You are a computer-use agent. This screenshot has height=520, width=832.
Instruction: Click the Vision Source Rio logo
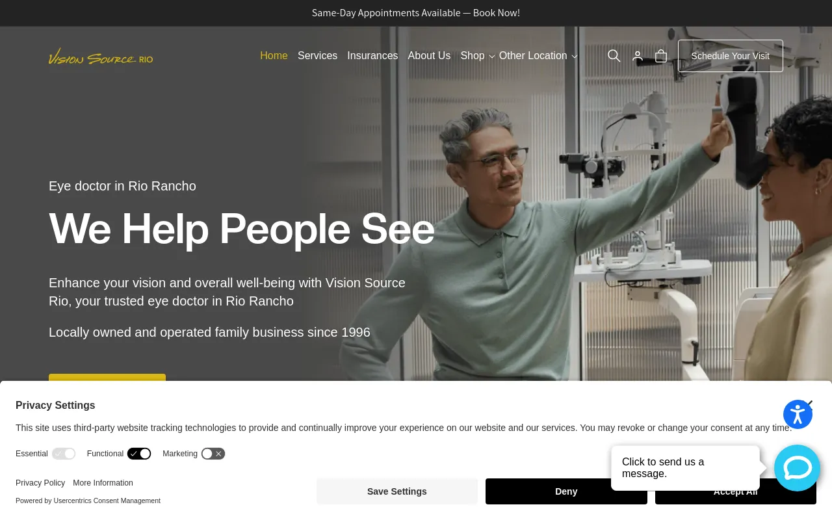click(x=101, y=57)
